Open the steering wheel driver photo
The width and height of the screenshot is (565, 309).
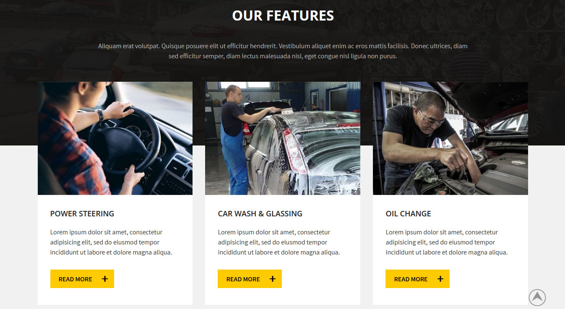pos(115,138)
